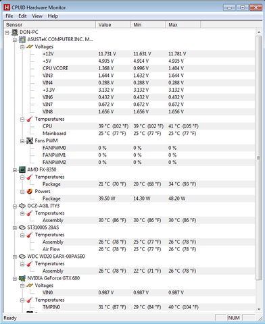
Task: Select the FANPWM2 row
Action: [x=148, y=163]
